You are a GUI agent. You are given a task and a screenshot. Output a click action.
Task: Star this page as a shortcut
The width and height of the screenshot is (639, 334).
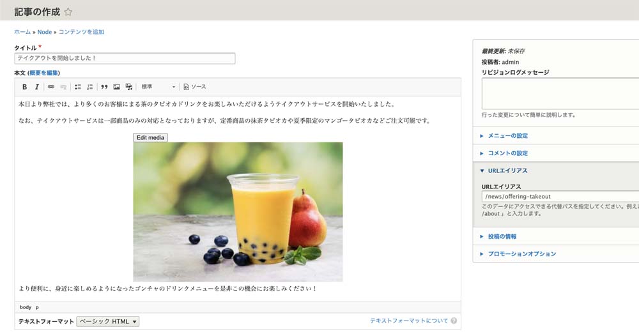pos(68,11)
